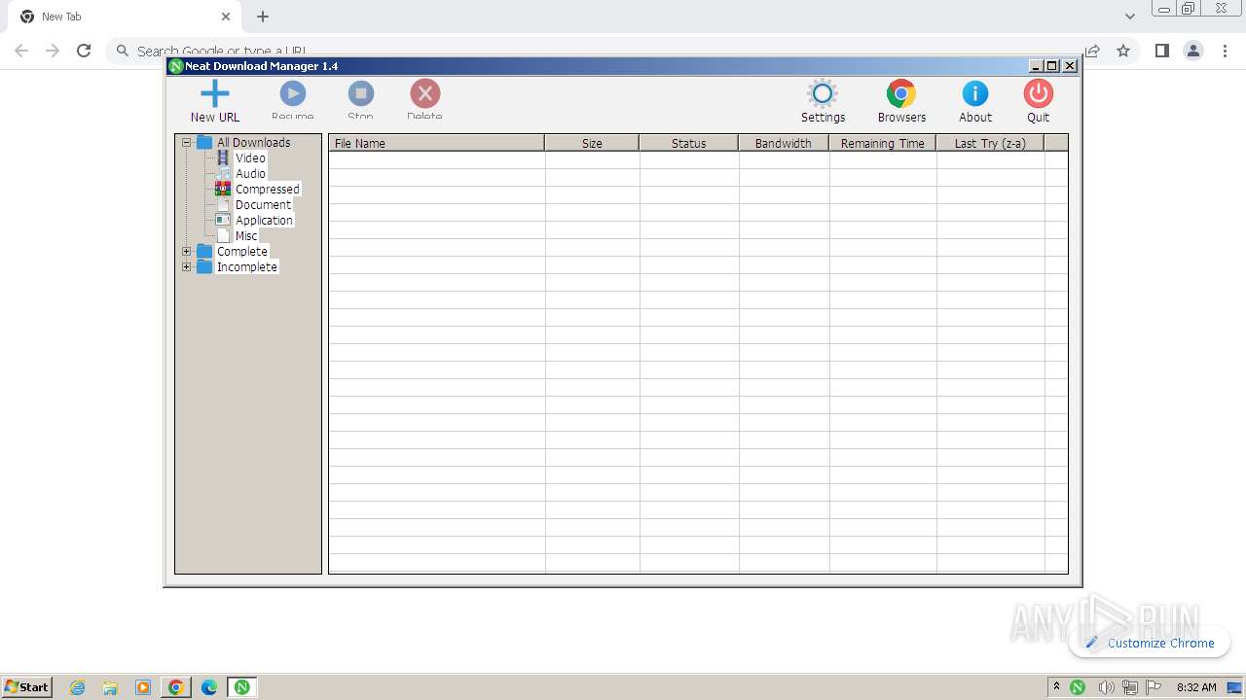Image resolution: width=1246 pixels, height=700 pixels.
Task: Open the Browsers integration option
Action: [901, 102]
